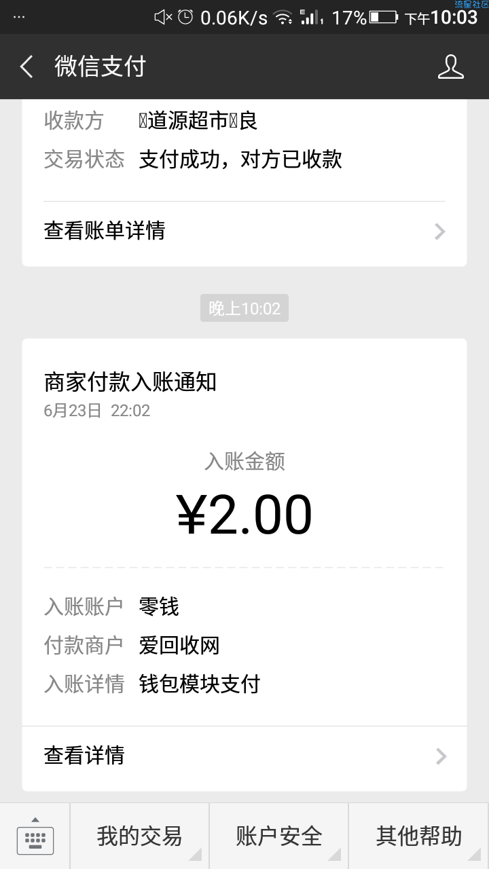Tap the muted sound status icon
Screen dimensions: 489x869
coord(163,18)
